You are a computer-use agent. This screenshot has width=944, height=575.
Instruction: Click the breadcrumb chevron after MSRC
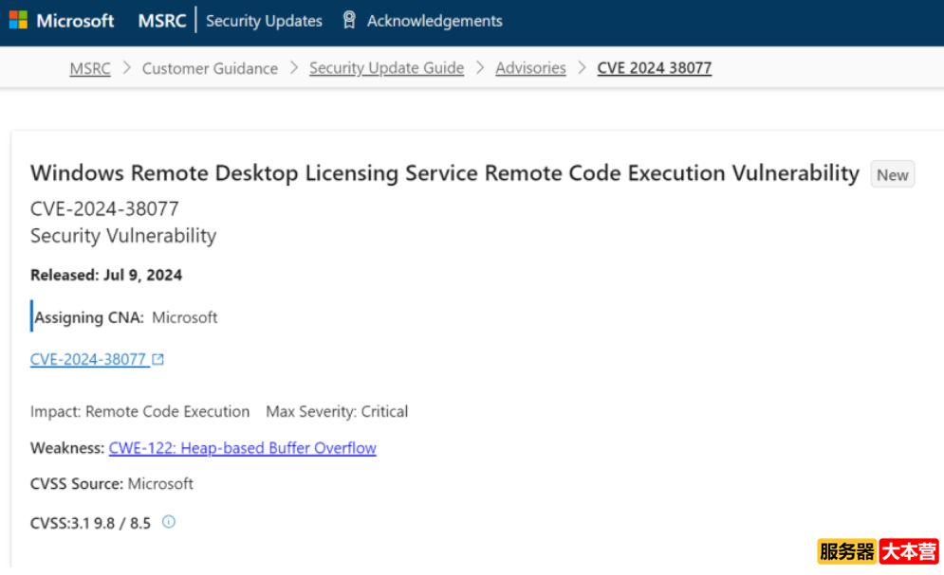pos(126,68)
